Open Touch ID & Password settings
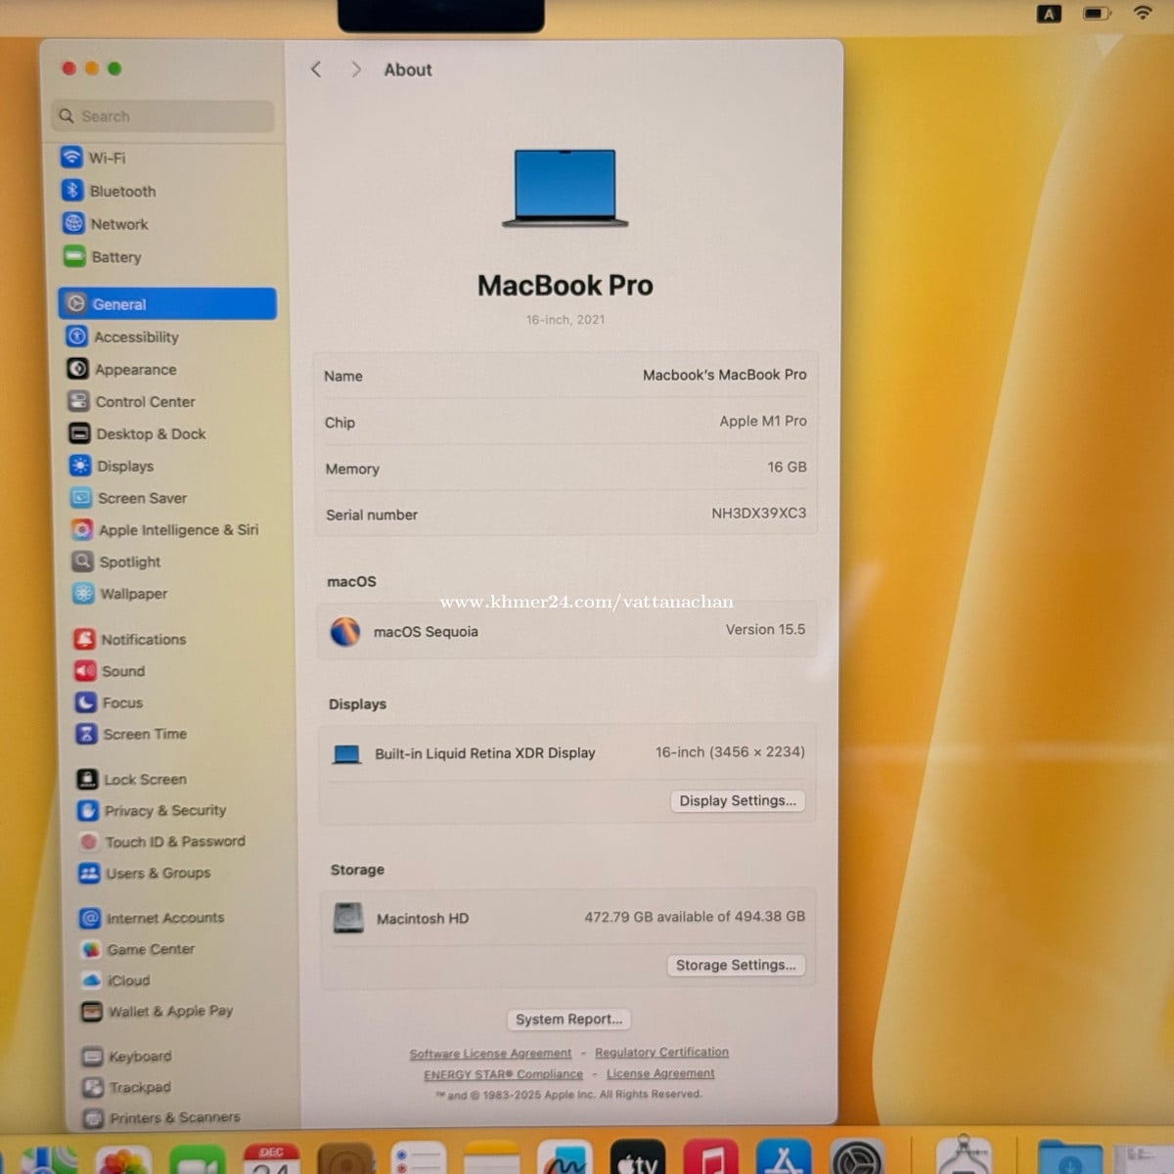The height and width of the screenshot is (1174, 1174). 174,841
